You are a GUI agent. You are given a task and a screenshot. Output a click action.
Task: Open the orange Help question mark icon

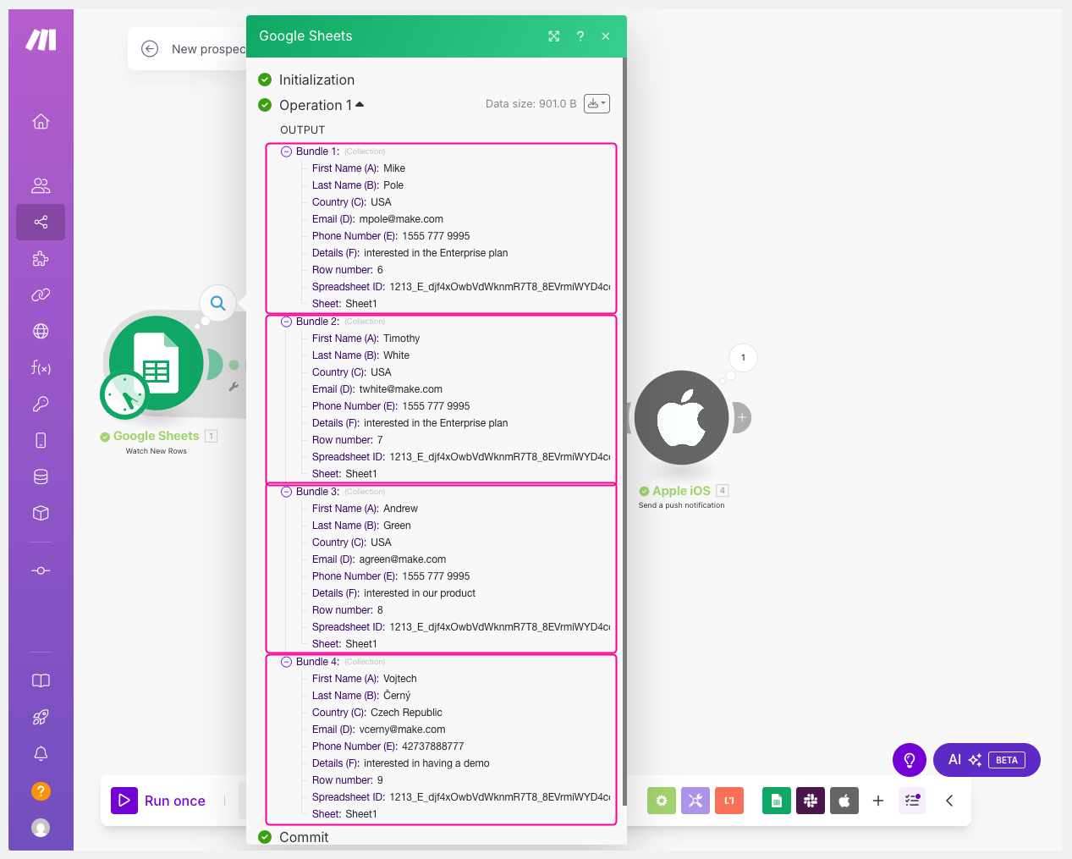tap(41, 791)
